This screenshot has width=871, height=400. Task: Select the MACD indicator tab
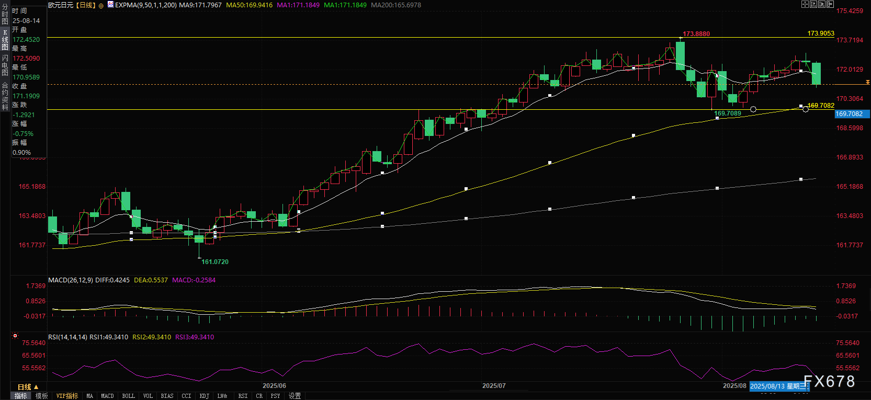(107, 396)
